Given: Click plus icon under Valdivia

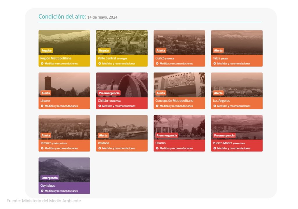Looking at the screenshot, I should [100, 148].
